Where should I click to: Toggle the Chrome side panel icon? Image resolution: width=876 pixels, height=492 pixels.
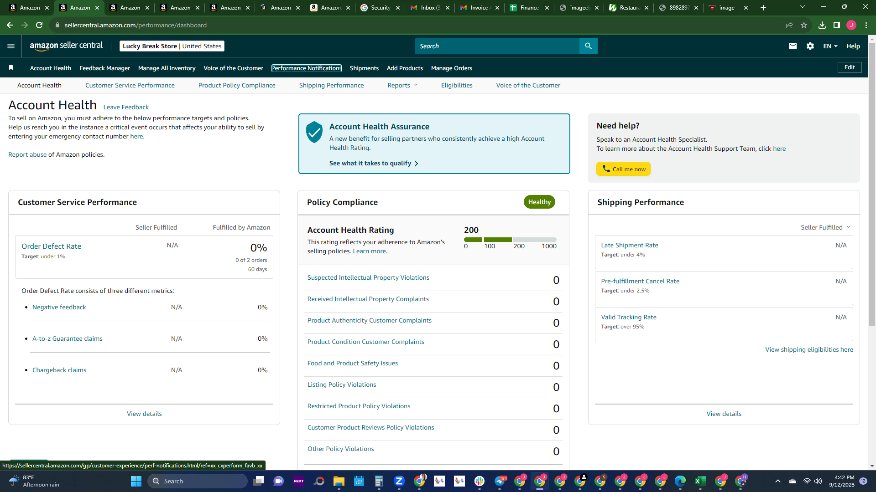(837, 25)
